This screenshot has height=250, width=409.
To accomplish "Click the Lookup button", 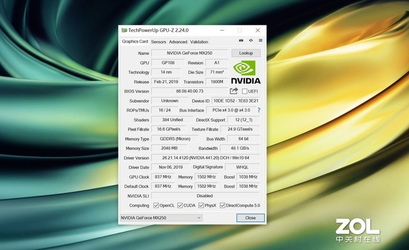I will (x=246, y=53).
